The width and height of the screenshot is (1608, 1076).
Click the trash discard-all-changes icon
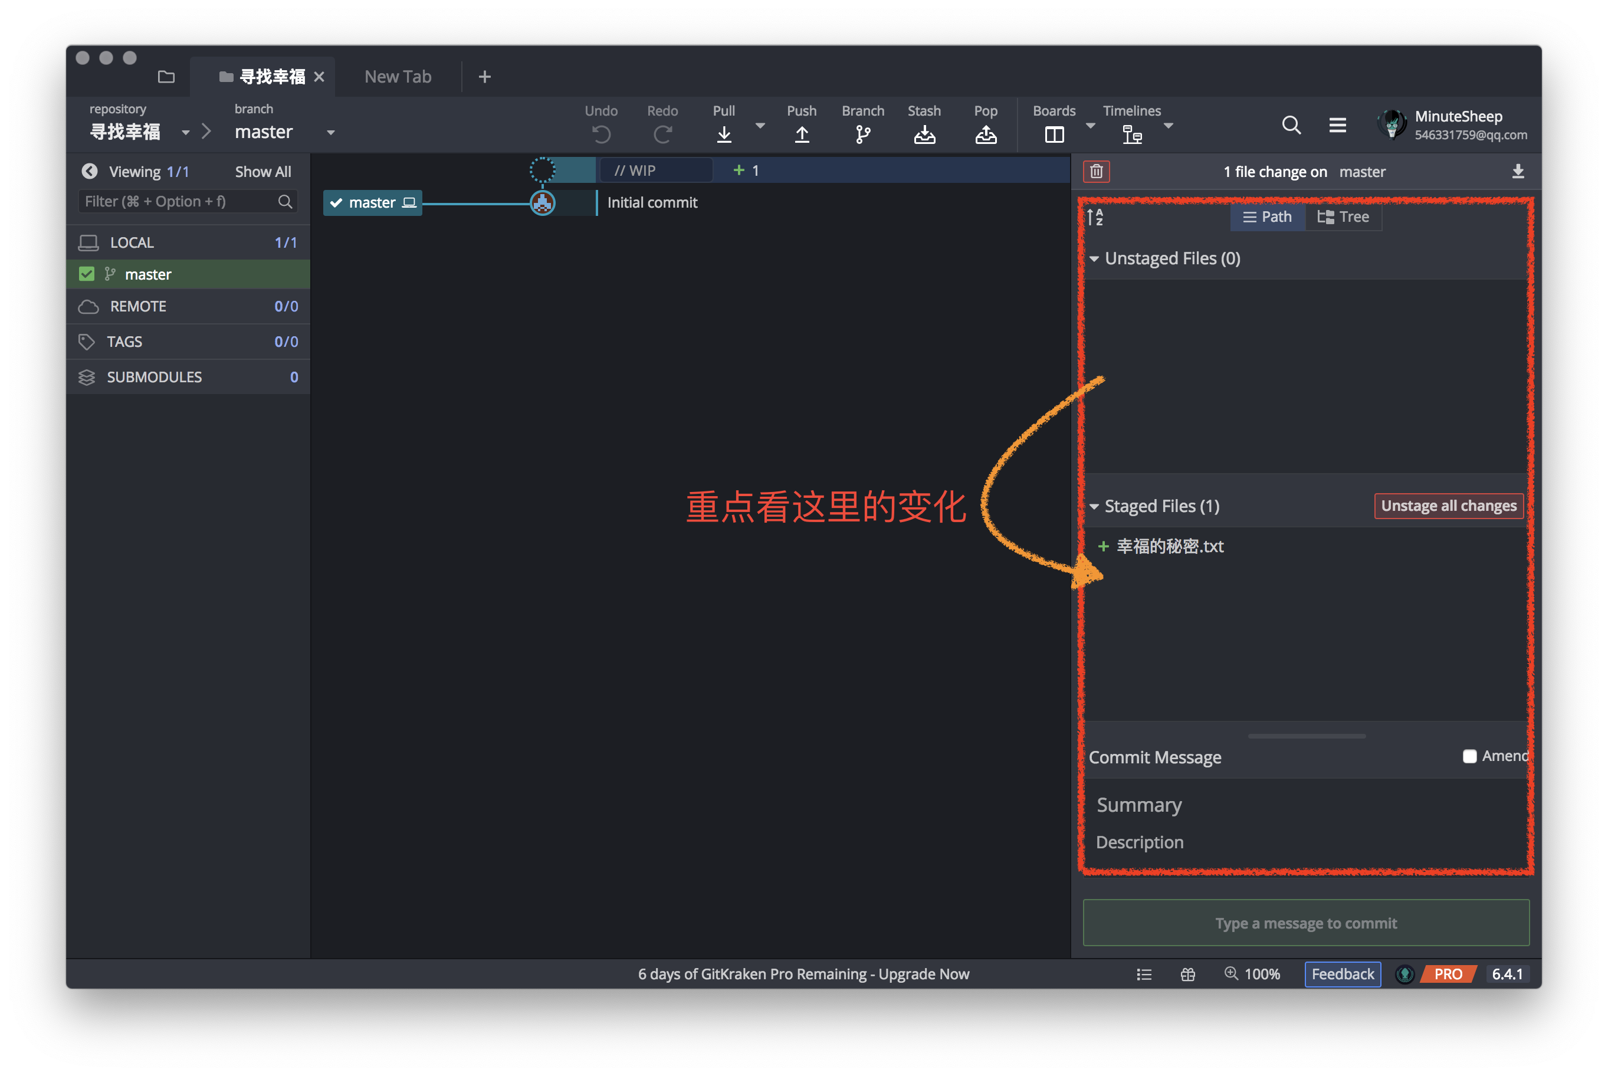(x=1096, y=171)
